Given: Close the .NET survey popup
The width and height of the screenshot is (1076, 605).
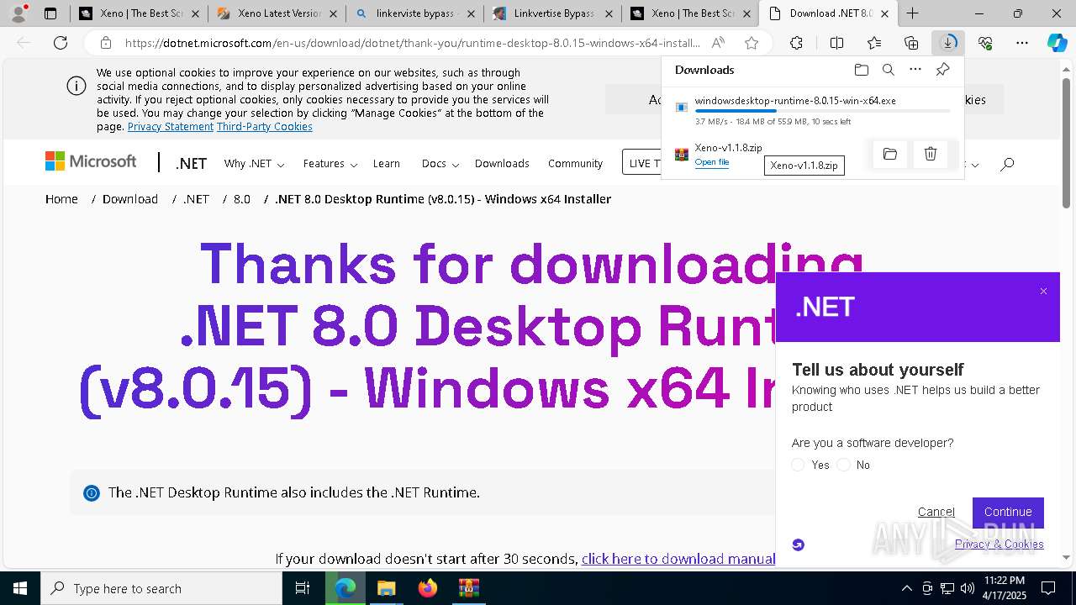Looking at the screenshot, I should coord(1043,292).
